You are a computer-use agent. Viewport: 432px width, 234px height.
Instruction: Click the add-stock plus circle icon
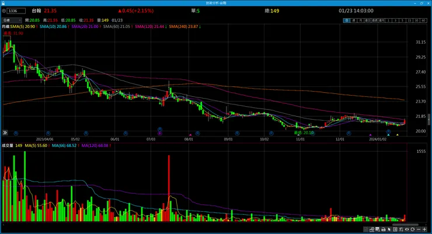pyautogui.click(x=4, y=11)
